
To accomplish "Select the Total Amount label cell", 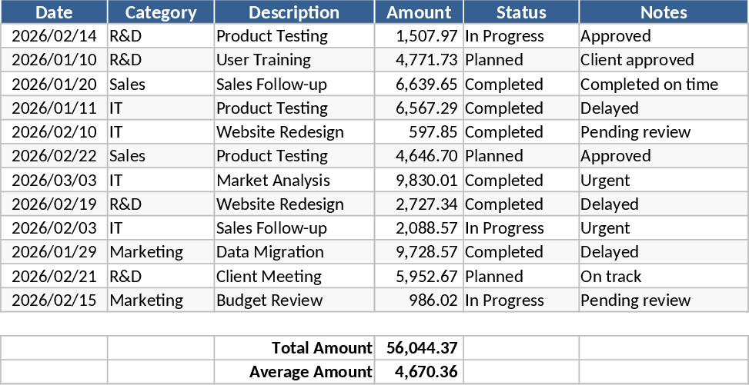I will (294, 348).
